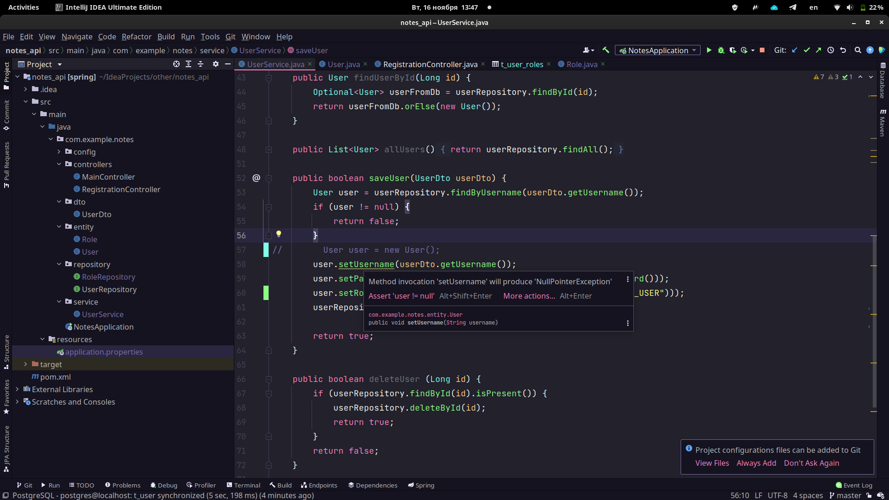The image size is (889, 500).
Task: Click More actions... in inspection popup
Action: point(529,296)
